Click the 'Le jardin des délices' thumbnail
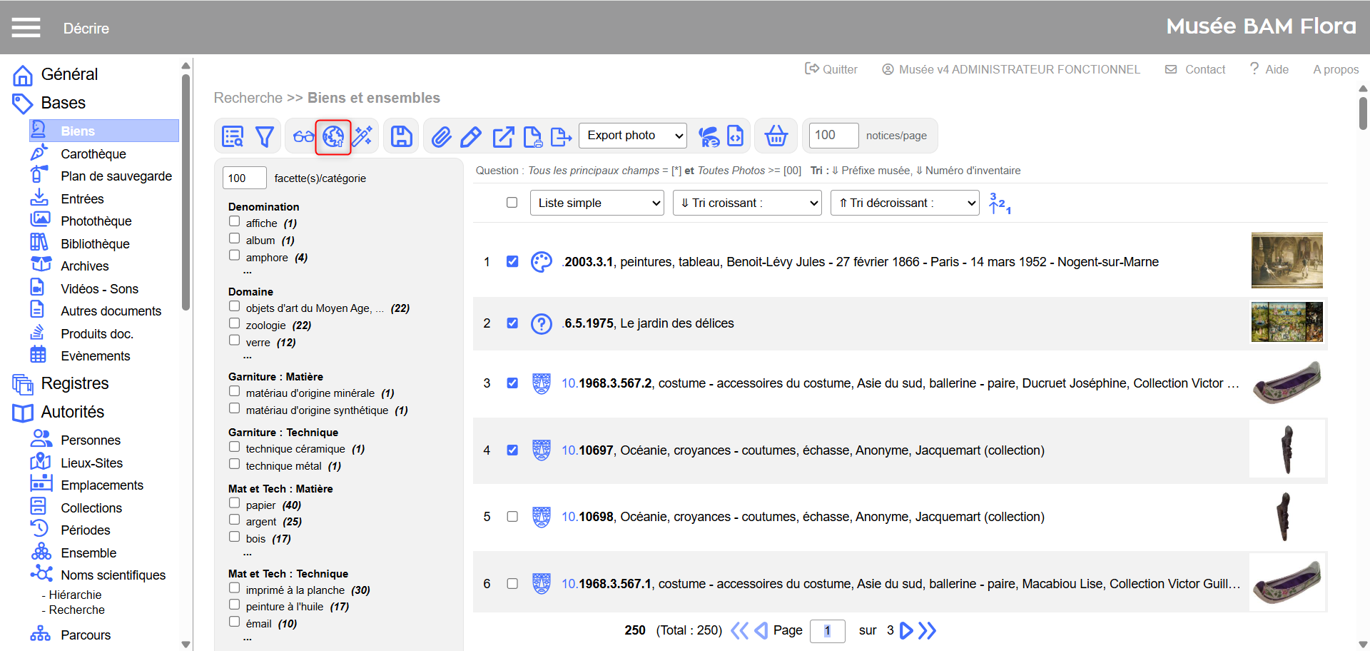Screen dimensions: 1370x651 1287,322
